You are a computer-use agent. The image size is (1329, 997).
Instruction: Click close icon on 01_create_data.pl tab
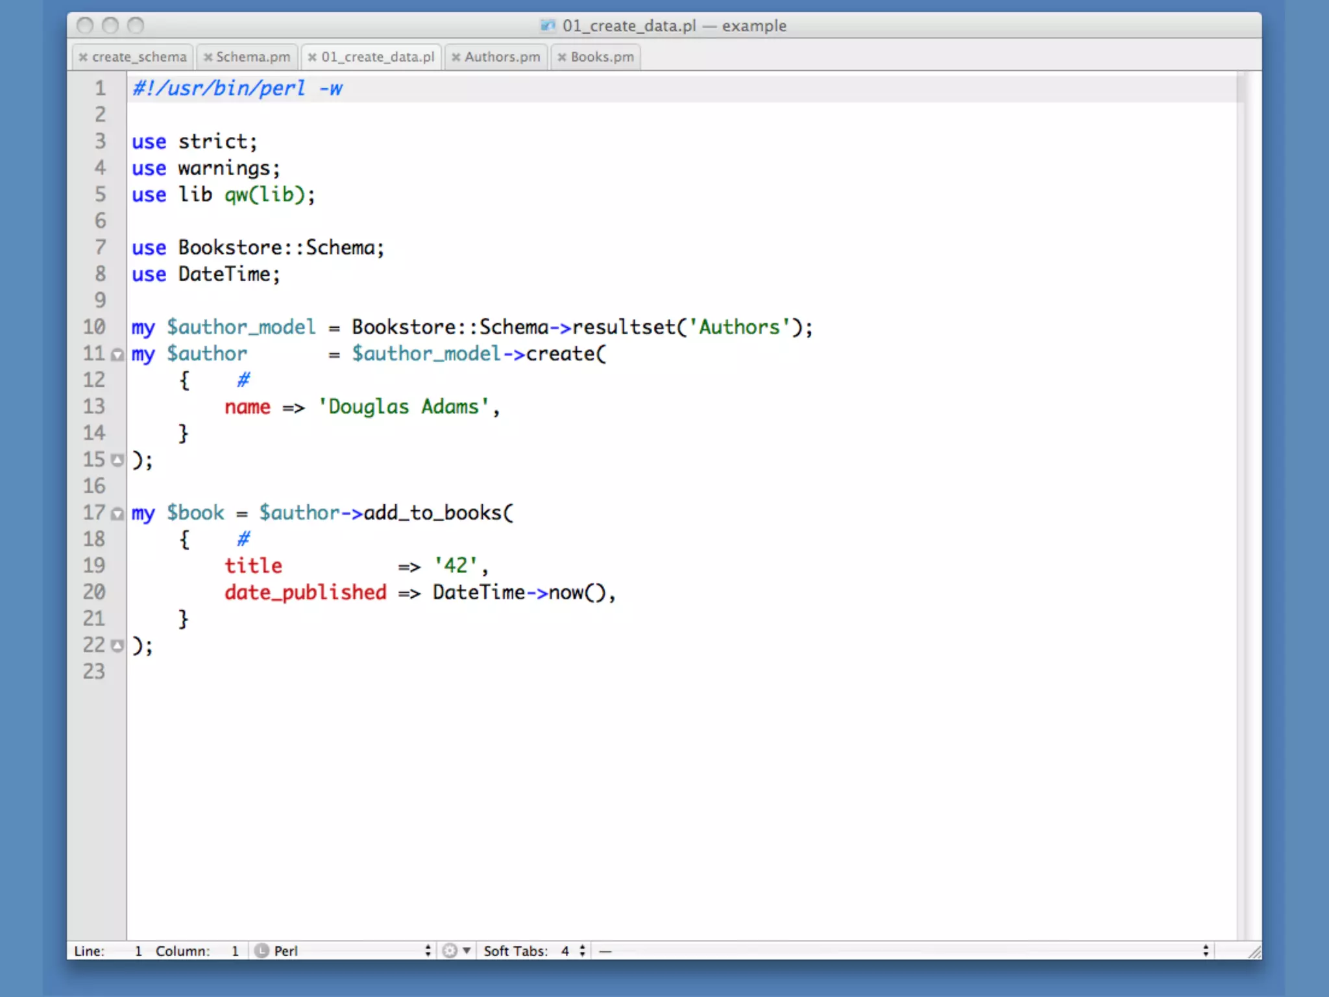313,57
